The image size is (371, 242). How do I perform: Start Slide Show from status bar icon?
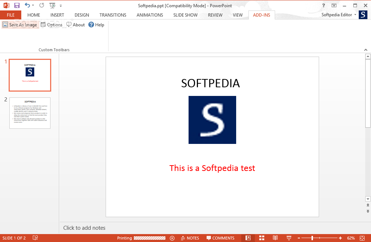[289, 238]
